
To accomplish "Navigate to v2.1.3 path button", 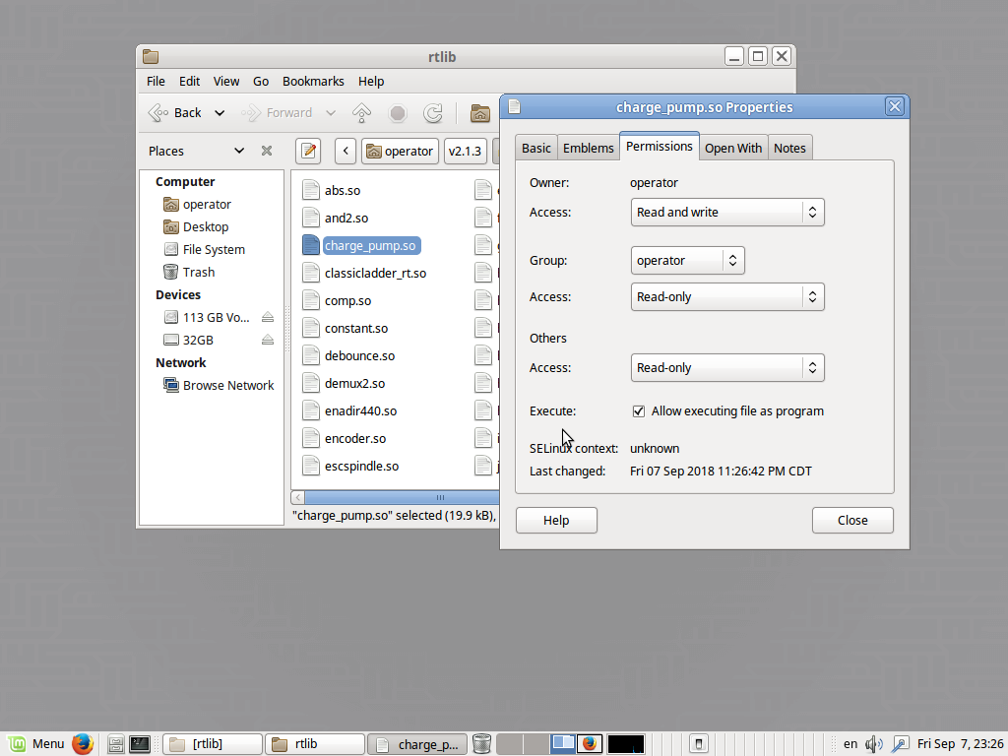I will click(x=465, y=151).
